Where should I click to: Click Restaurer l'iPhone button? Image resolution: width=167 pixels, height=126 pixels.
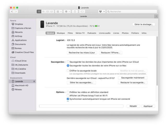click(110, 52)
